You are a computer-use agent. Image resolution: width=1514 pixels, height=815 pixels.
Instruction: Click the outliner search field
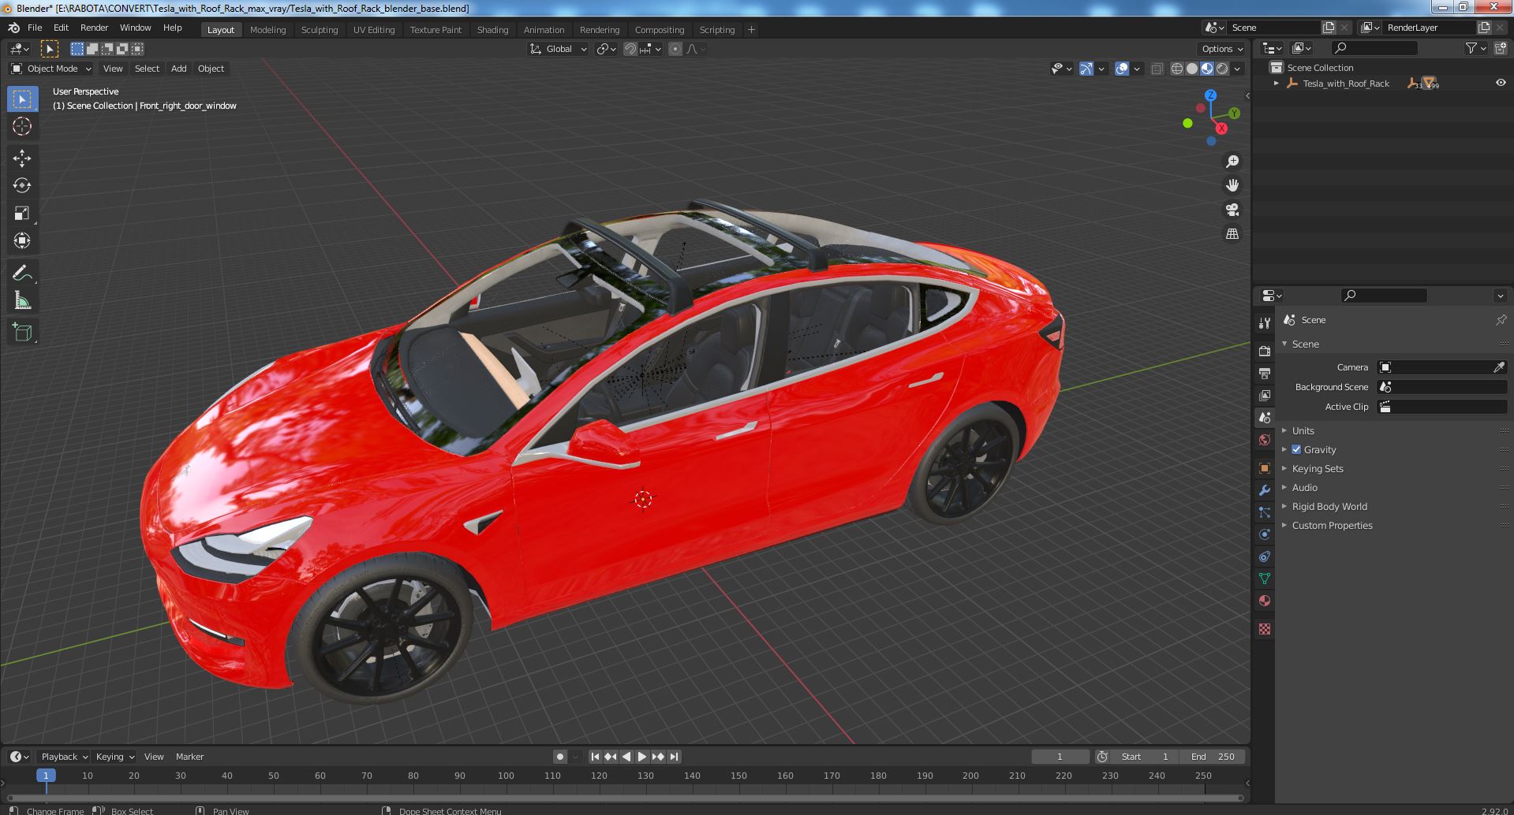[1374, 49]
